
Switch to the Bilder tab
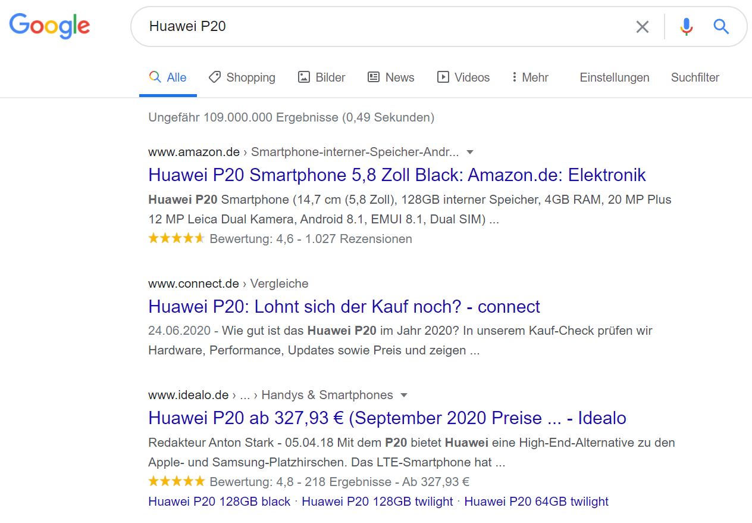(322, 77)
